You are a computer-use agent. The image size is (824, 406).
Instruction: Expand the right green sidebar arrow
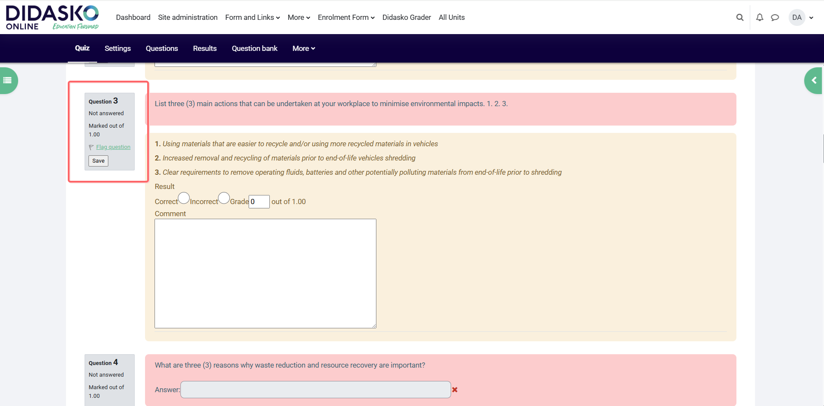814,80
